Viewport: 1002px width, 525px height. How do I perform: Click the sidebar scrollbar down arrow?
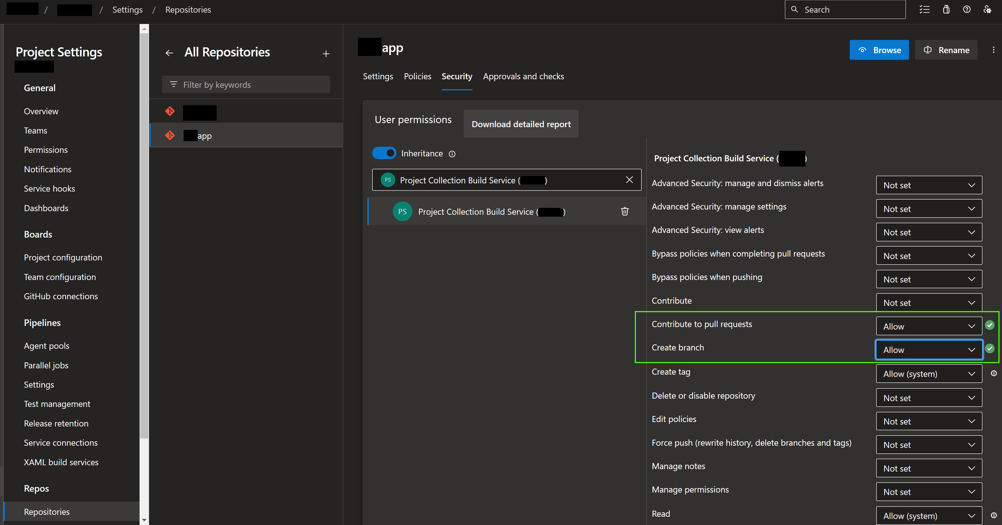point(144,520)
